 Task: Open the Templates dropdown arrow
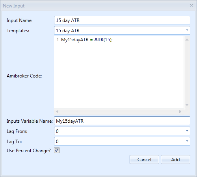point(187,30)
